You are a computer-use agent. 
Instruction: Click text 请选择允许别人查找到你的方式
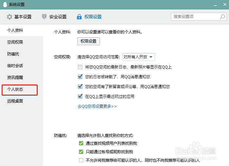coord(105,136)
